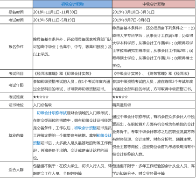The height and width of the screenshot is (178, 196).
Task: Click the 适合人群 row label
Action: pyautogui.click(x=16, y=170)
